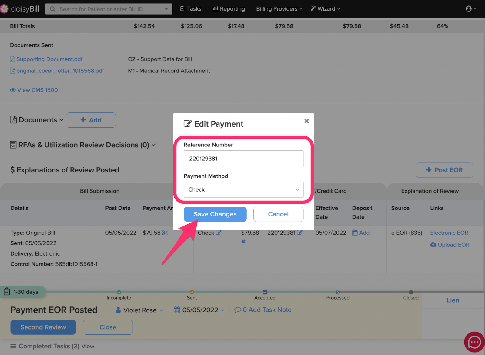Click the daisyBill flower logo icon
485x355 pixels.
pyautogui.click(x=4, y=9)
